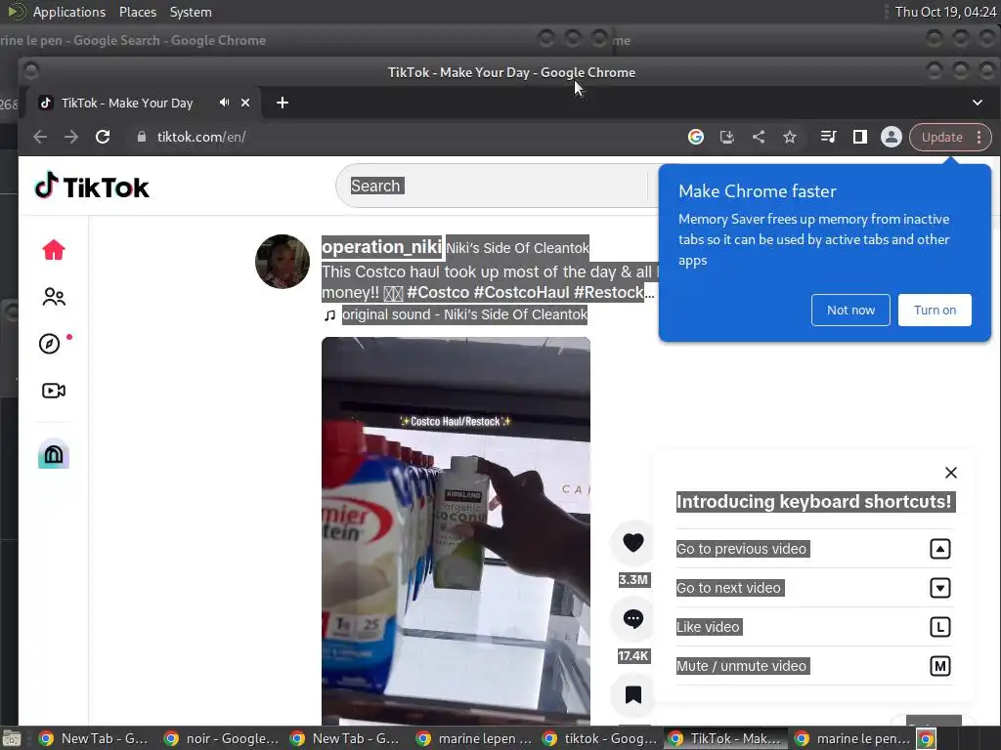Switch to 'marine lepen ...' taskbar window
The image size is (1001, 750).
point(474,738)
